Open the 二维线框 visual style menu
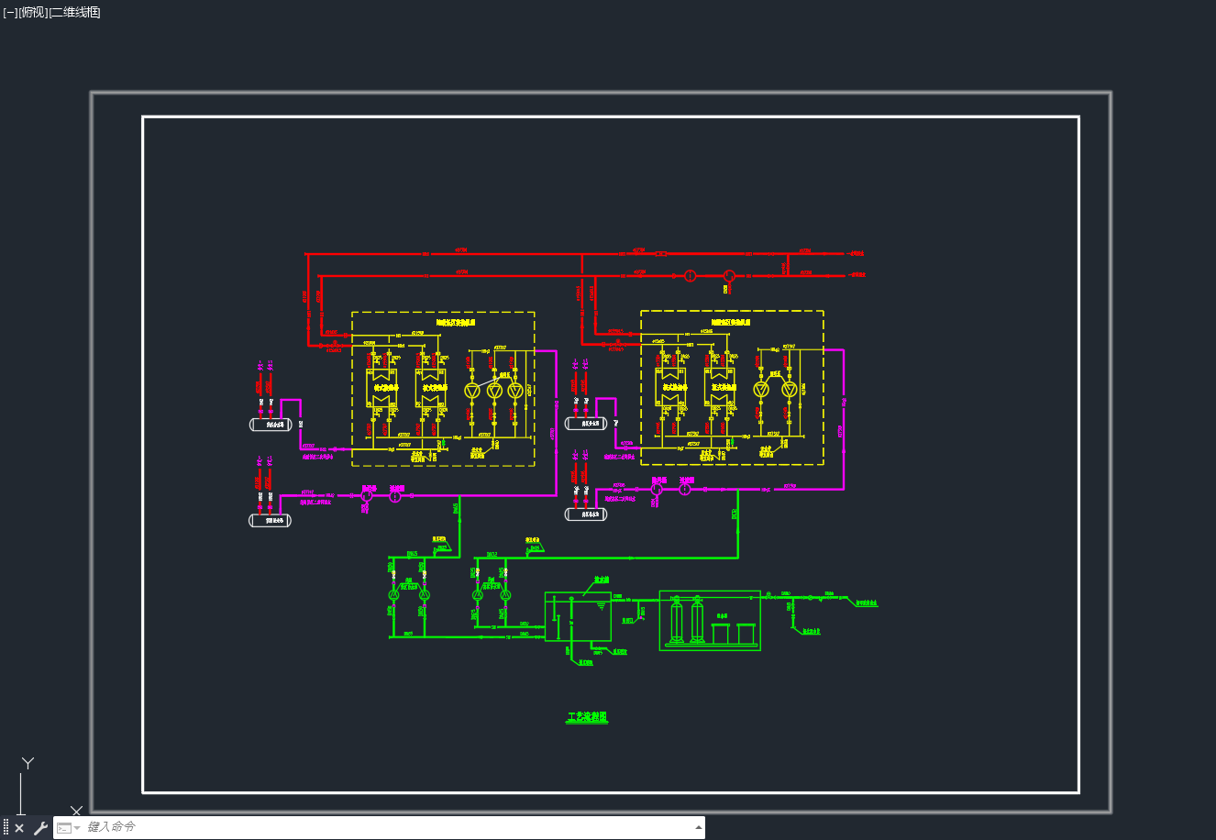This screenshot has width=1216, height=840. 75,12
